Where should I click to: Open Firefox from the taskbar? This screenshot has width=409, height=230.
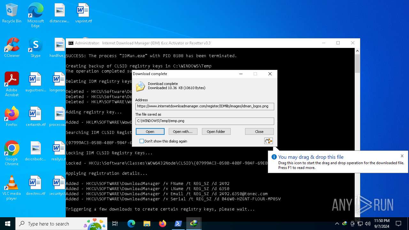pos(162,224)
